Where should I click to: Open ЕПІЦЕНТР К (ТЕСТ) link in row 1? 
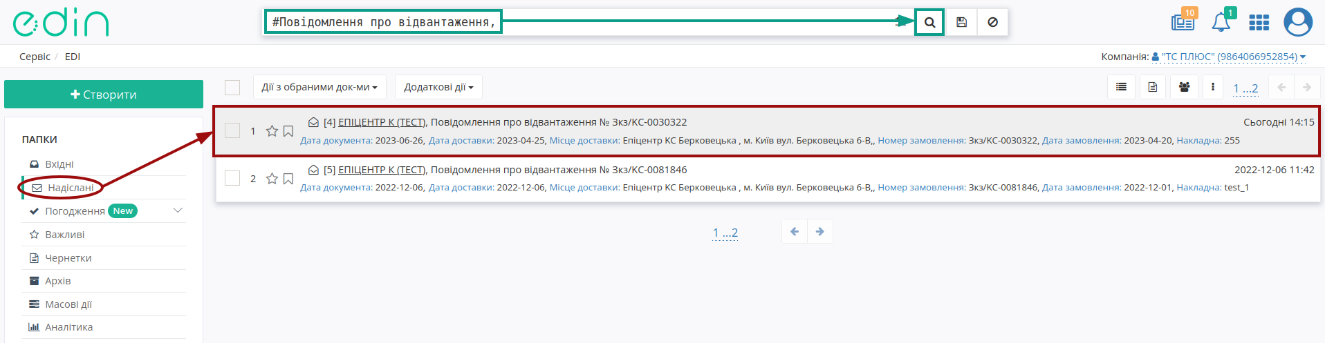pyautogui.click(x=382, y=122)
